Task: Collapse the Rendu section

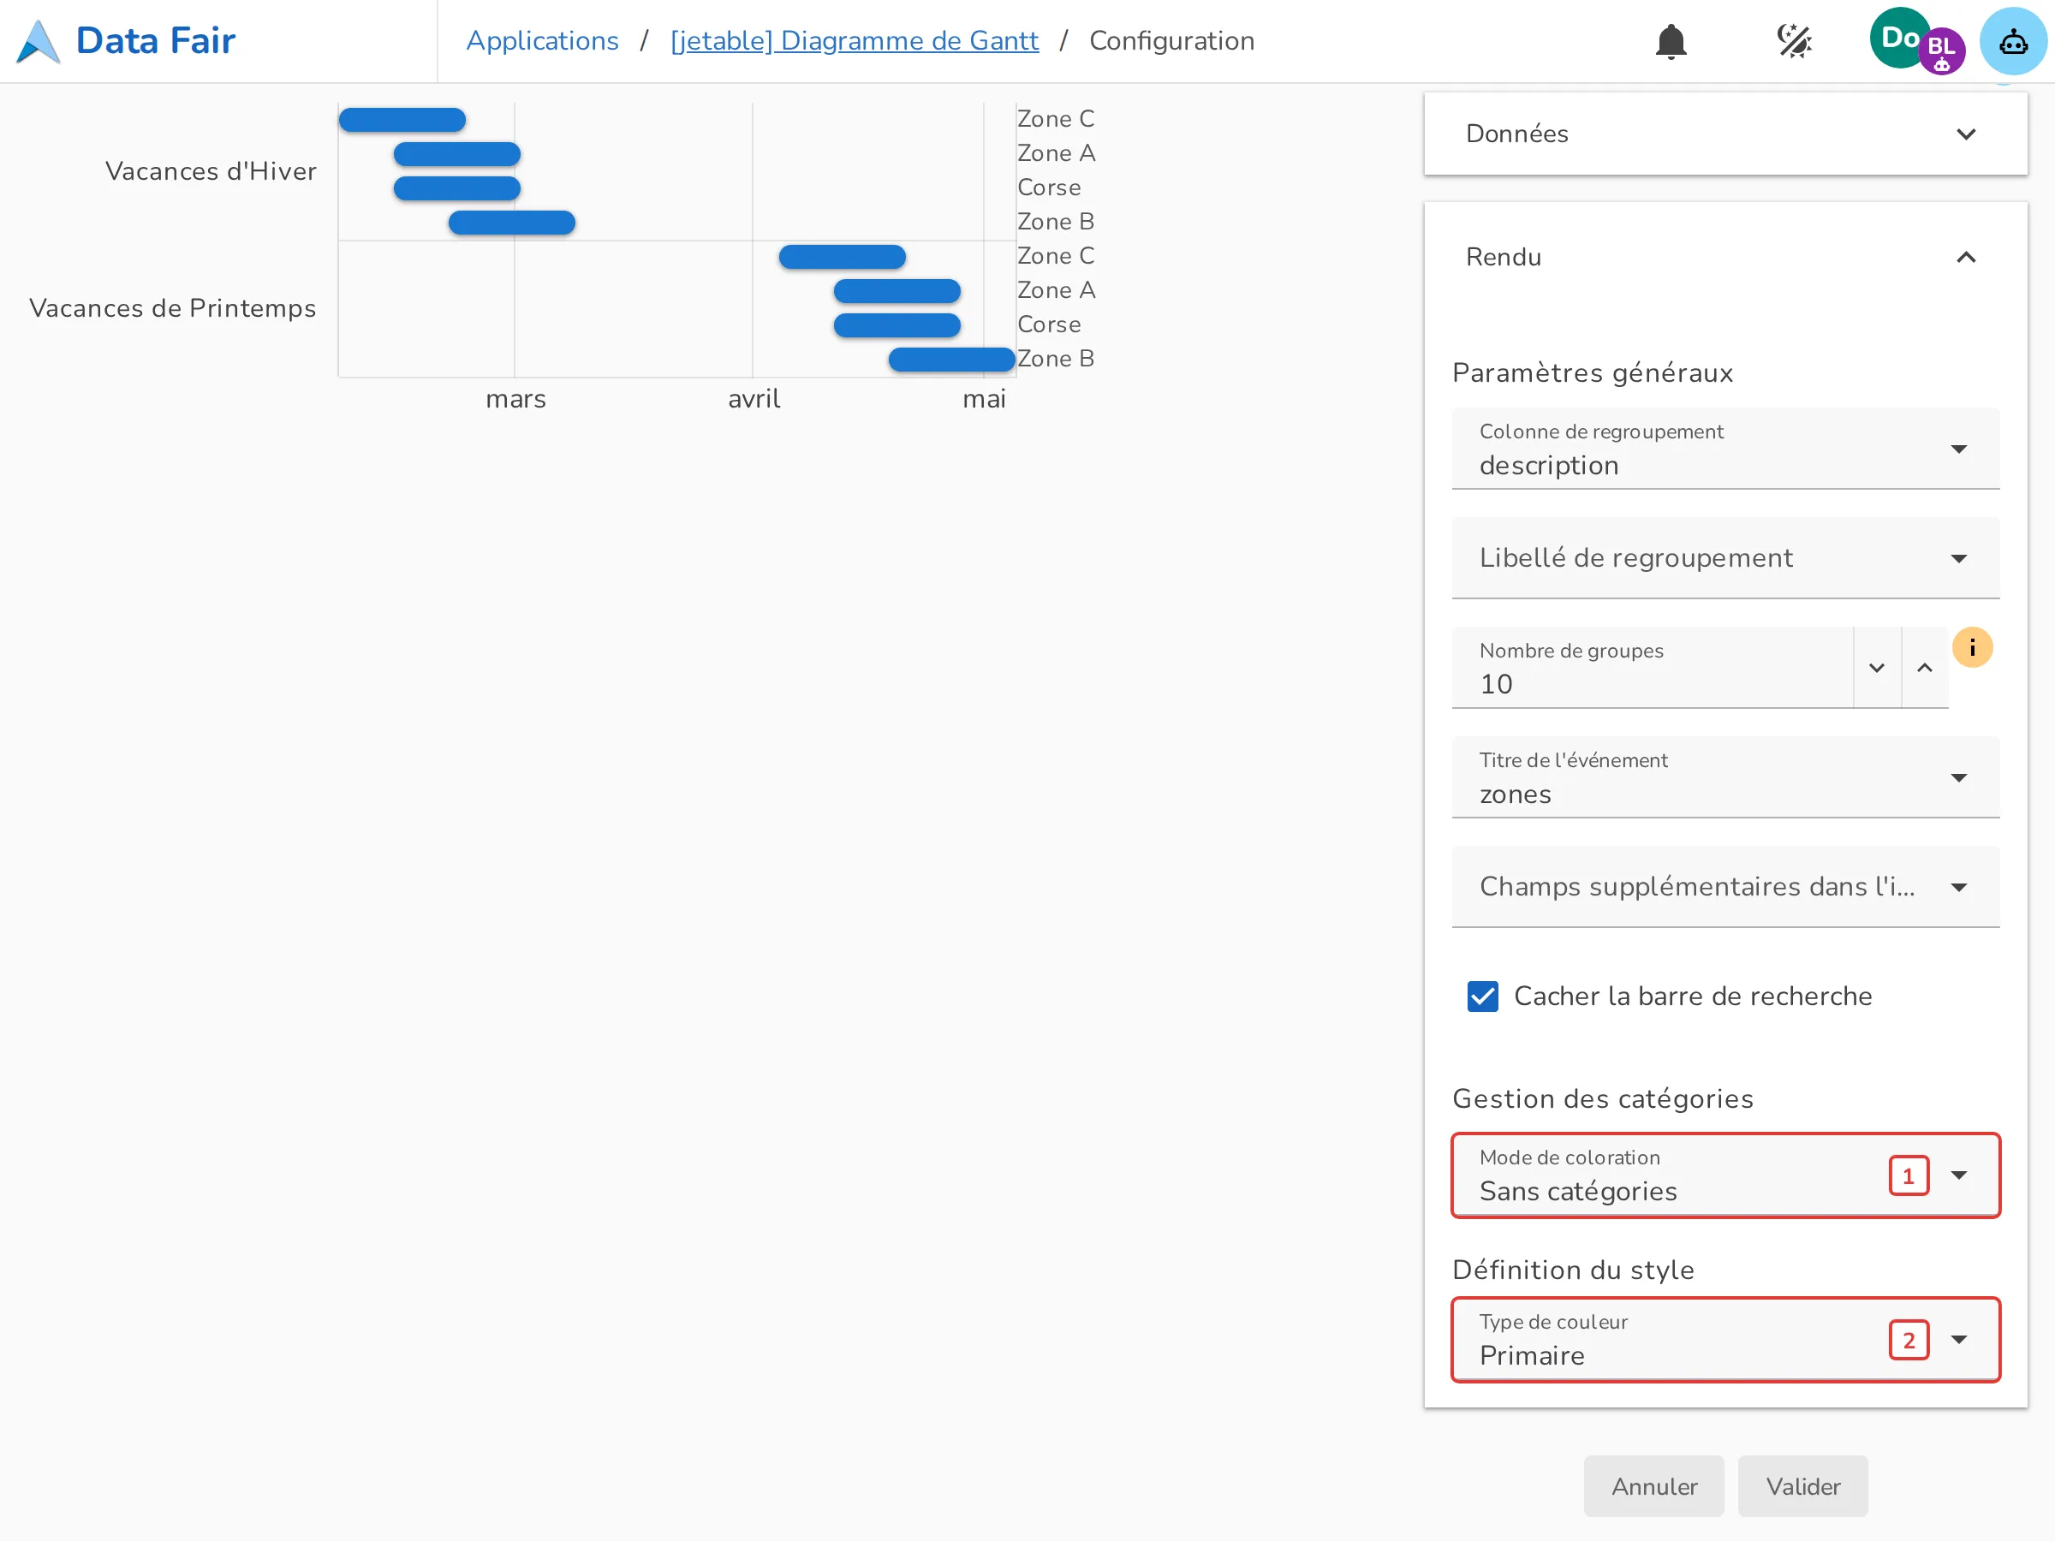Action: (x=1725, y=258)
